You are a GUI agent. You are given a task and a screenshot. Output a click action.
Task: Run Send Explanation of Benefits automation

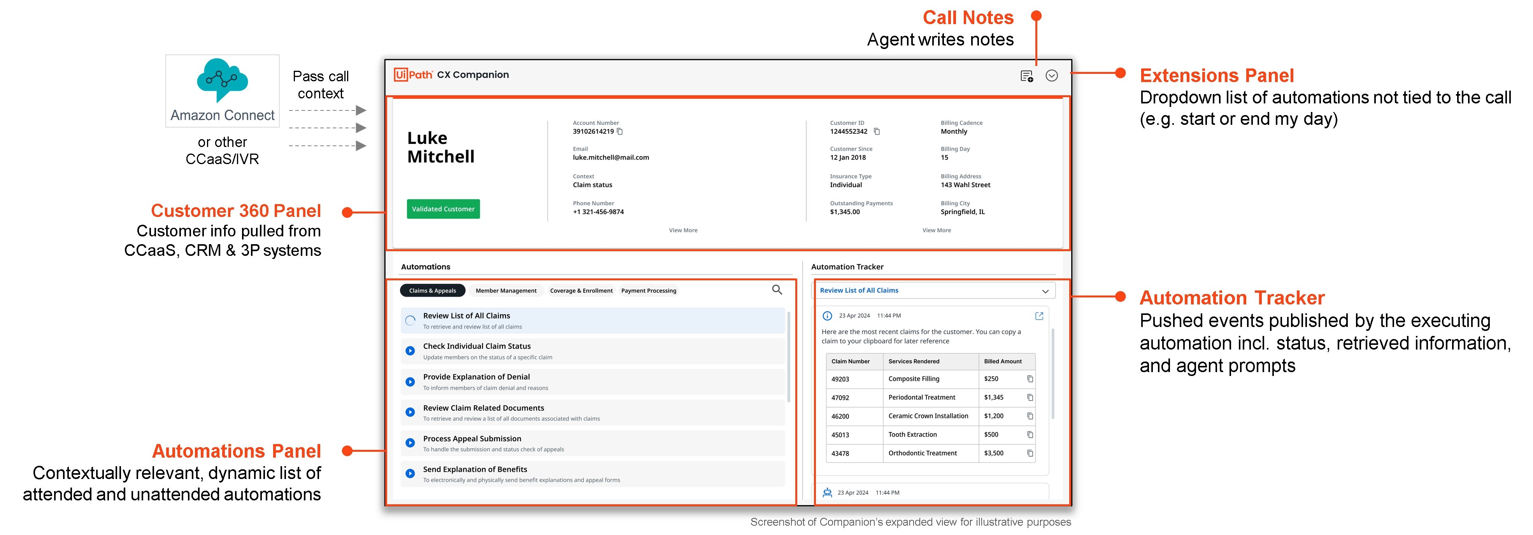410,474
